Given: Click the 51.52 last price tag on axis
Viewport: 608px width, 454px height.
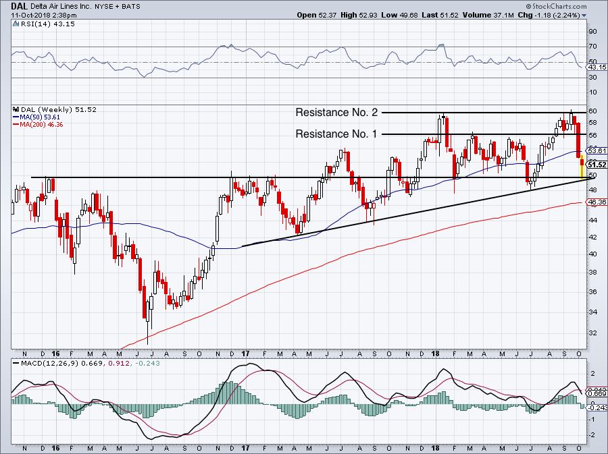Looking at the screenshot, I should (x=597, y=165).
